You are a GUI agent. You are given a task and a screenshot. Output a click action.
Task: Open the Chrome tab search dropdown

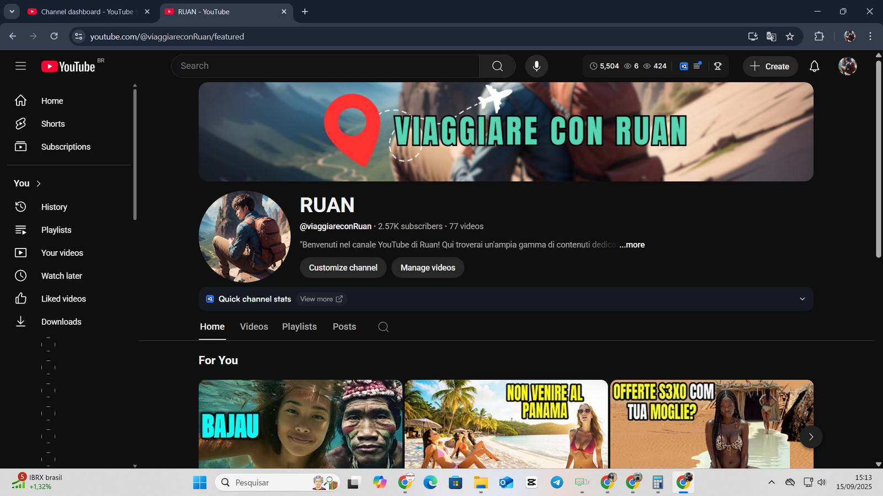tap(12, 12)
